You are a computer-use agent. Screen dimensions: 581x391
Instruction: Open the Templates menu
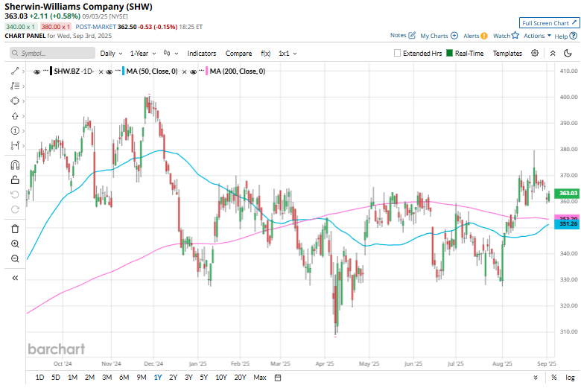pyautogui.click(x=507, y=54)
